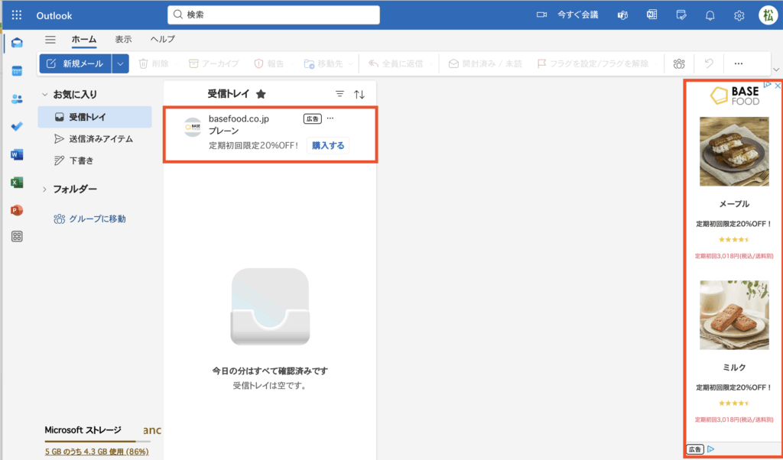Open the app launcher grid icon
Screen dimensions: 783x460
(x=17, y=15)
